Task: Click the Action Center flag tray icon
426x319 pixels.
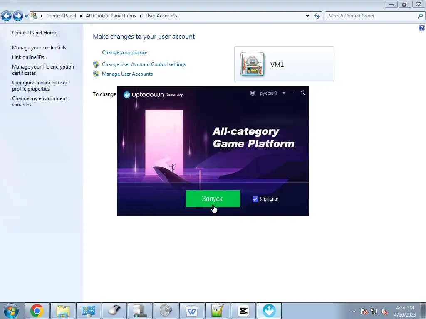Action: click(x=364, y=311)
